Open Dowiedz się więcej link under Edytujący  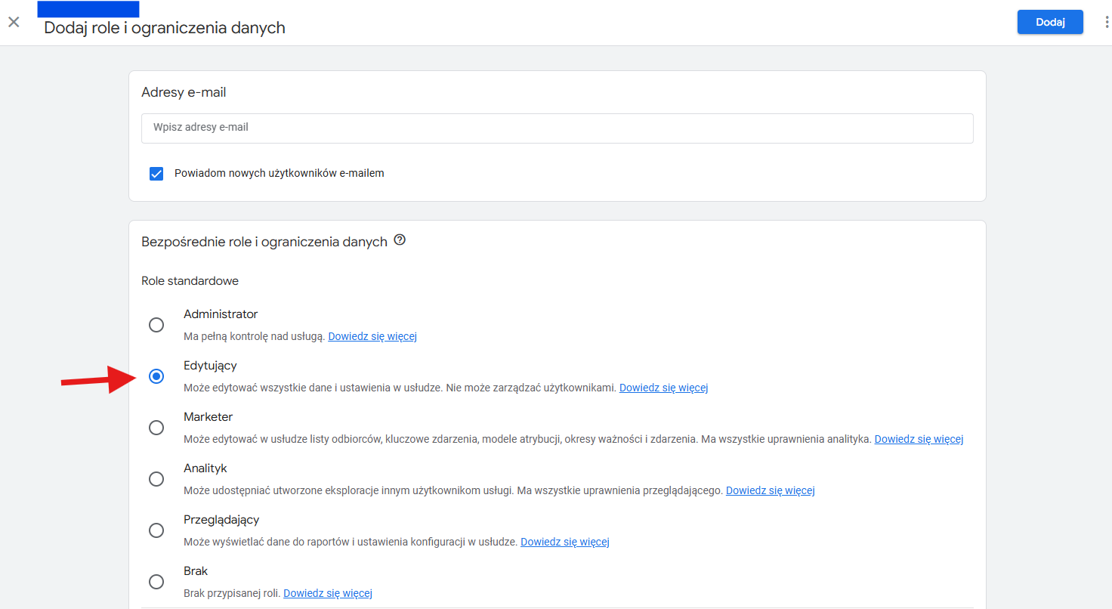coord(663,388)
